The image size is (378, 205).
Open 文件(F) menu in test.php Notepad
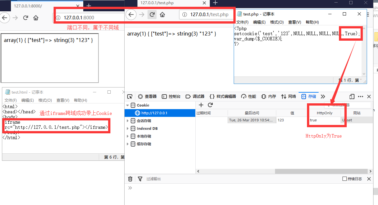point(242,22)
